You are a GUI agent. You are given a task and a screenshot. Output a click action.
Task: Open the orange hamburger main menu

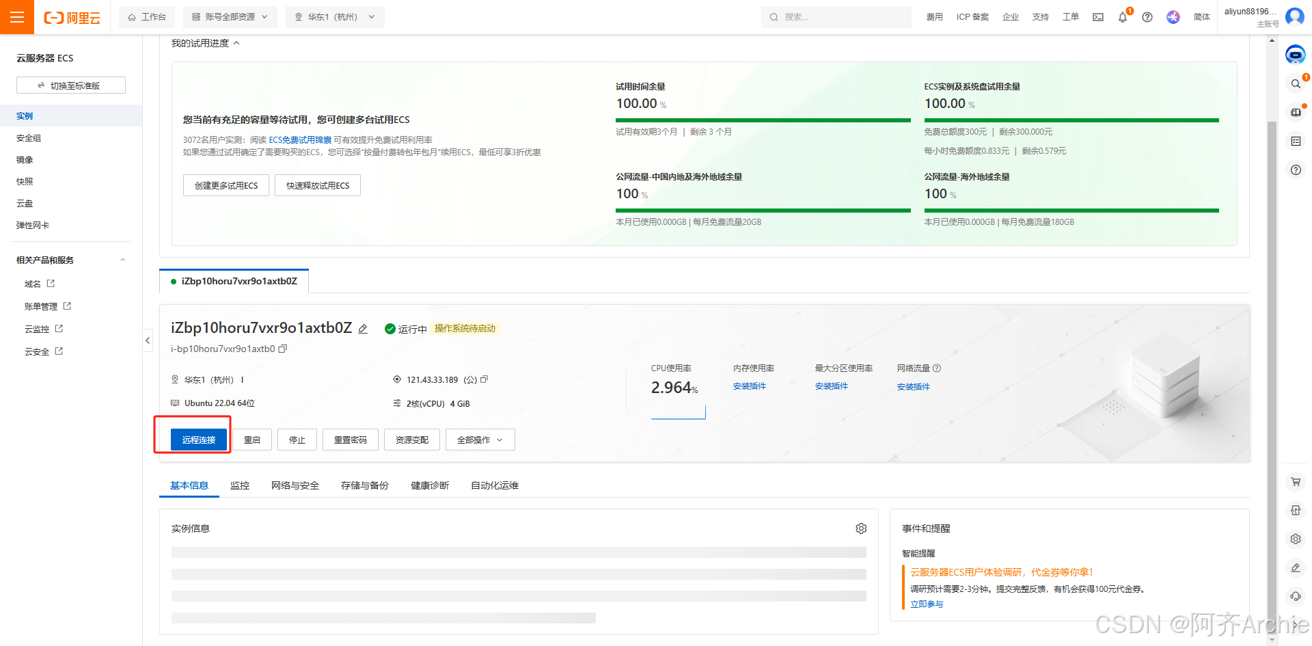(x=17, y=17)
